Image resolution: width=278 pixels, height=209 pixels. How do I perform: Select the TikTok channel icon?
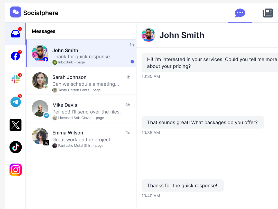16,147
